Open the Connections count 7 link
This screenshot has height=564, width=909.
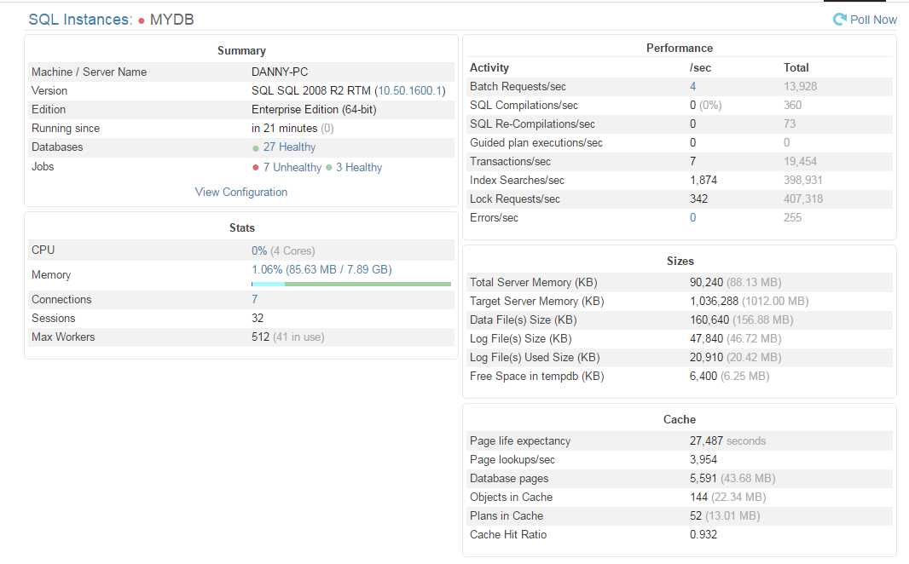[x=254, y=299]
